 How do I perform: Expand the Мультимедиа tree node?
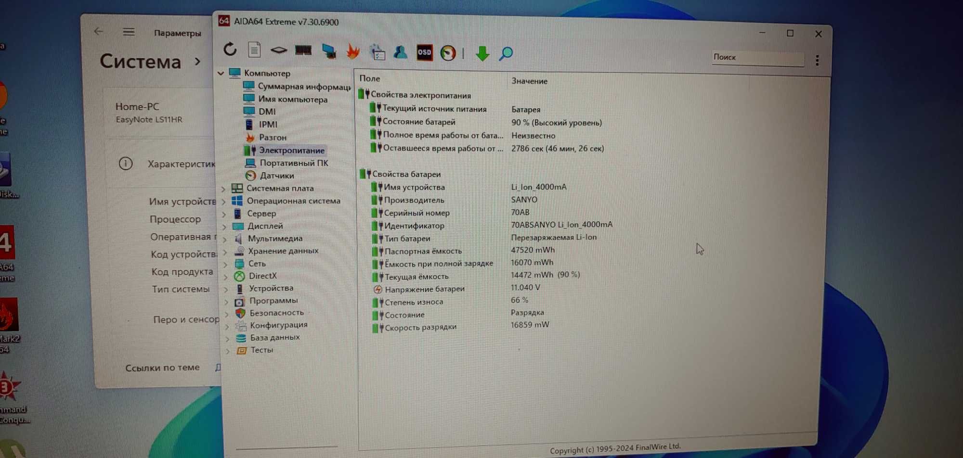(x=224, y=239)
